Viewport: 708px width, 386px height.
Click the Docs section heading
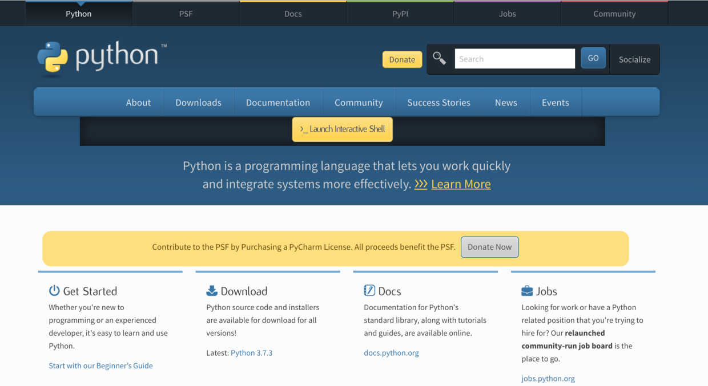pyautogui.click(x=389, y=291)
